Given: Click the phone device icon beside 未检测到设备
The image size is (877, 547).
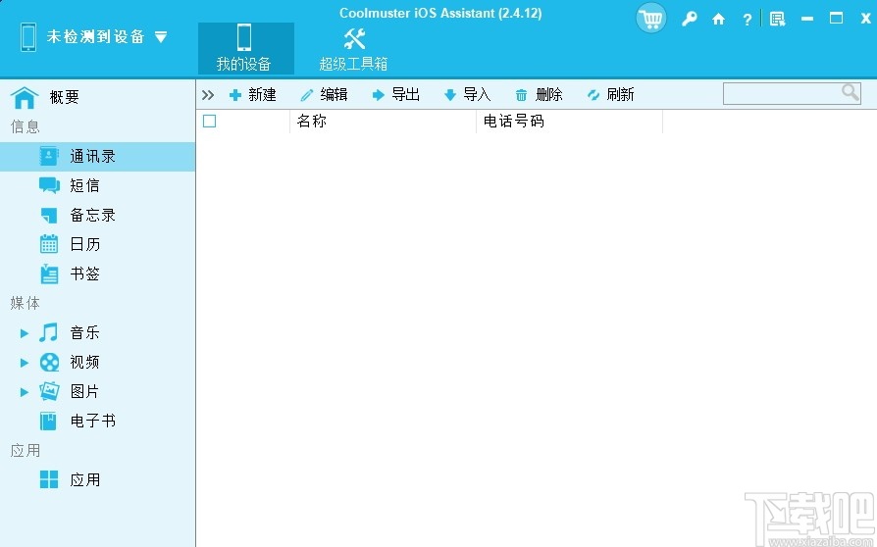Looking at the screenshot, I should (28, 37).
